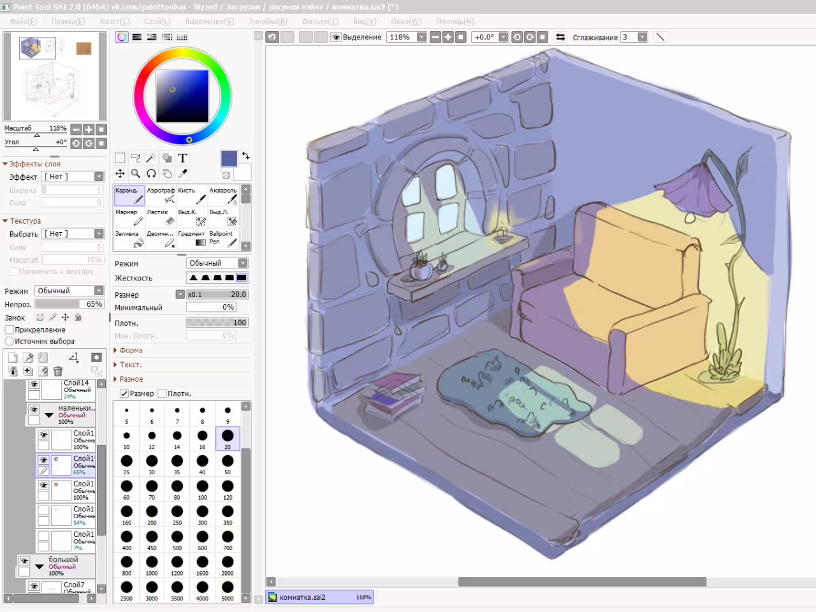Flip canvas horizontally using arrows icon
The height and width of the screenshot is (612, 816).
(560, 37)
